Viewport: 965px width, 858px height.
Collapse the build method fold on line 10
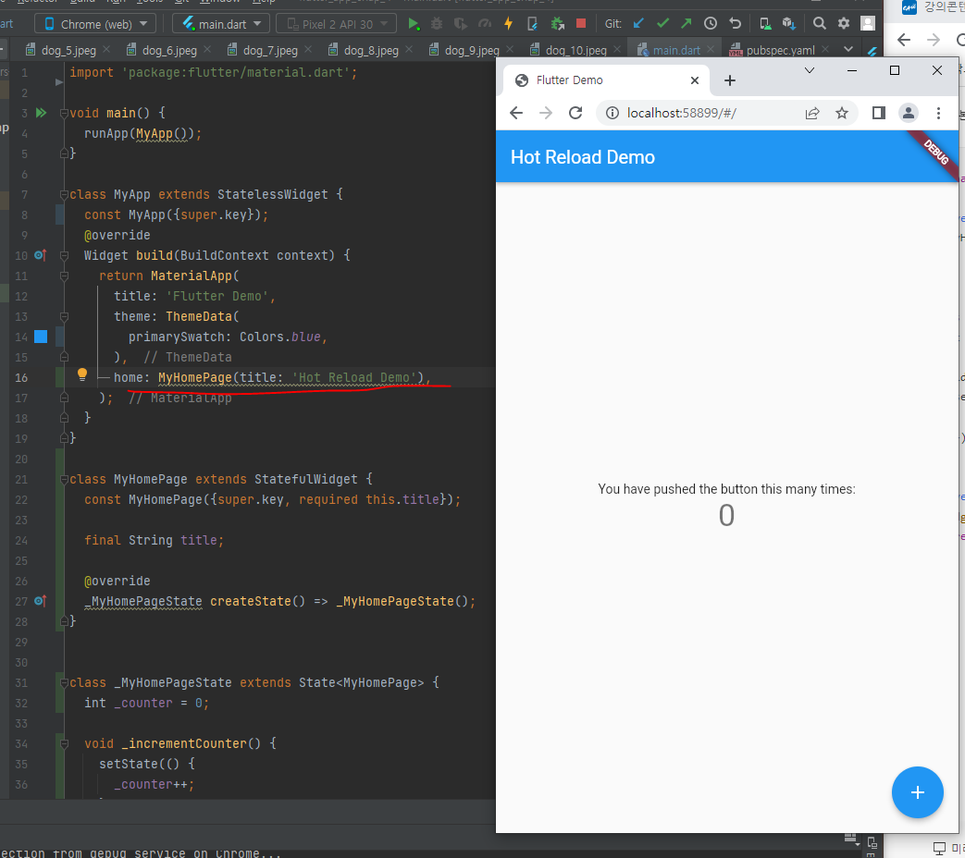64,255
